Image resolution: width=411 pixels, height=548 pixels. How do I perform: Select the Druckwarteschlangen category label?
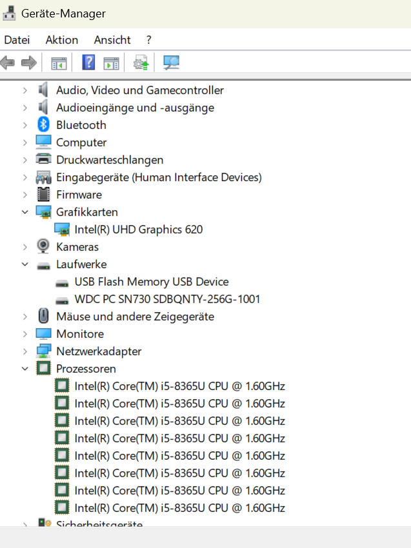110,160
